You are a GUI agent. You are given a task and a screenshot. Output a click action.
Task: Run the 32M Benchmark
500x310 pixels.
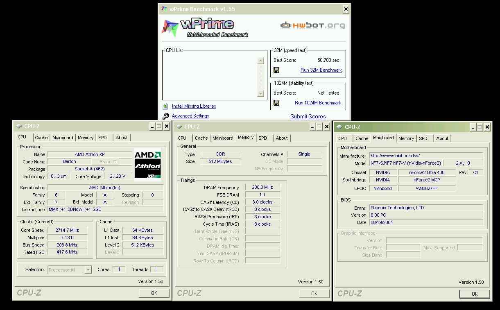click(x=321, y=70)
